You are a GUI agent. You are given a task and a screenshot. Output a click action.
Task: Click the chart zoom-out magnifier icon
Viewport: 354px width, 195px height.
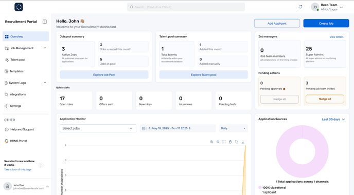coord(218,142)
